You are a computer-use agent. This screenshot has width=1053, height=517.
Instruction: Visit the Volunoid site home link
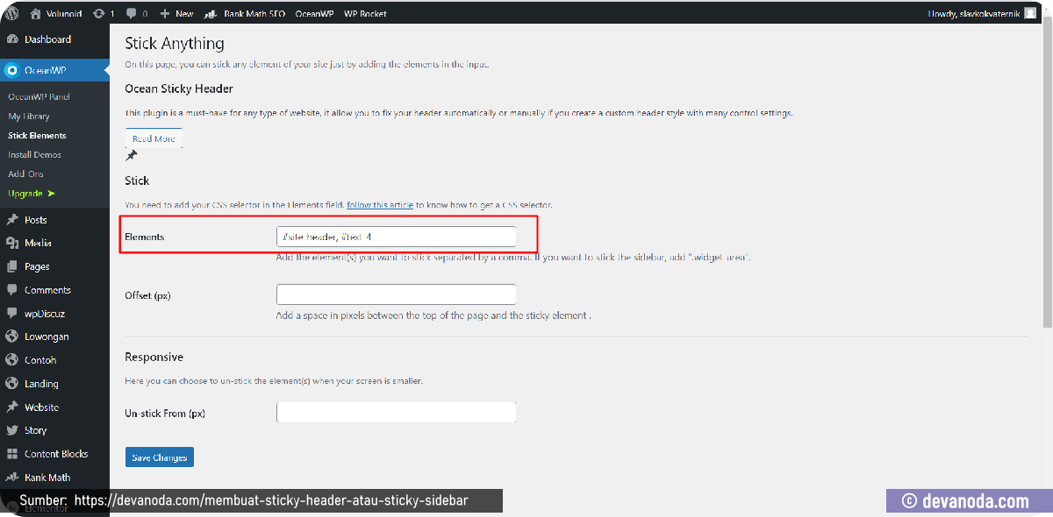coord(56,14)
